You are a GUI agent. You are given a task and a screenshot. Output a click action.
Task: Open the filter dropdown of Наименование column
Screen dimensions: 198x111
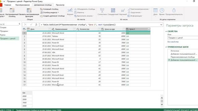[74, 29]
